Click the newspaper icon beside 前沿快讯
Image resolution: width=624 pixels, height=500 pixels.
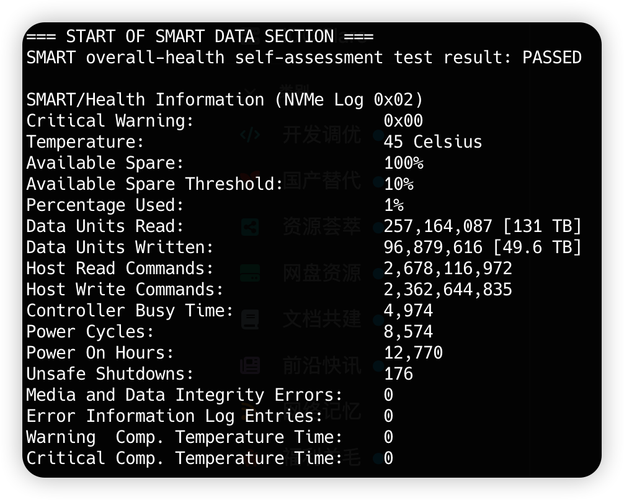click(x=250, y=365)
